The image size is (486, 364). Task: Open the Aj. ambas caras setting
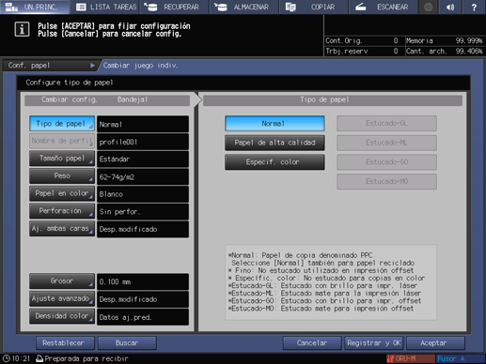tap(62, 229)
